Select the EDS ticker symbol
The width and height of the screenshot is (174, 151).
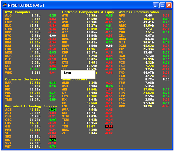(x=8, y=123)
